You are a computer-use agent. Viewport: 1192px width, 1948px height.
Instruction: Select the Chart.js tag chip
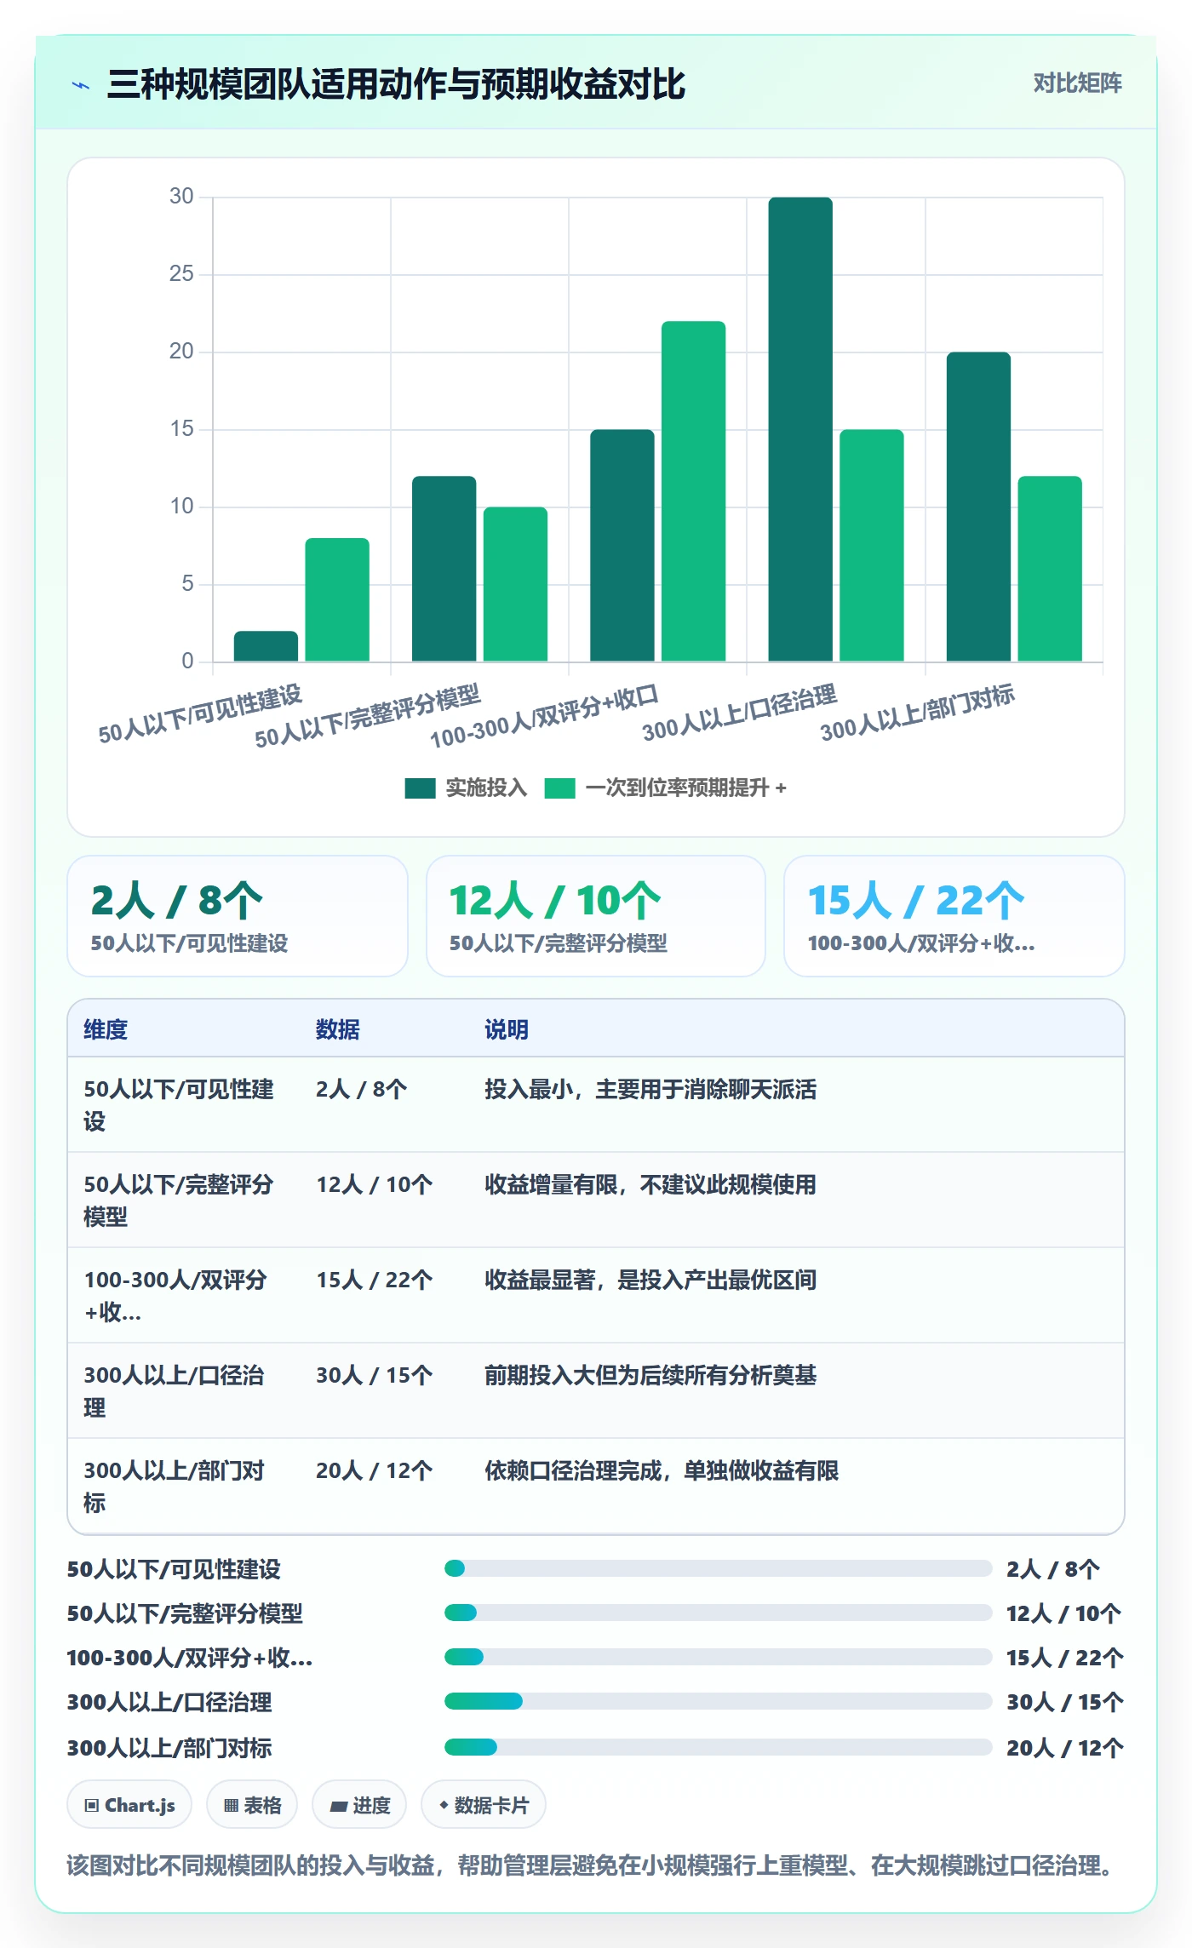tap(129, 1804)
